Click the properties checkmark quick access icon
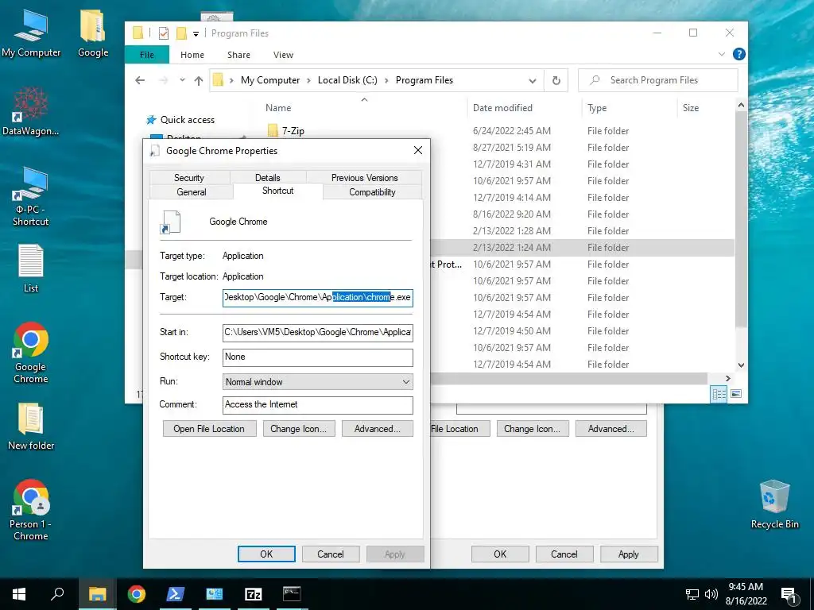The height and width of the screenshot is (610, 814). coord(164,33)
